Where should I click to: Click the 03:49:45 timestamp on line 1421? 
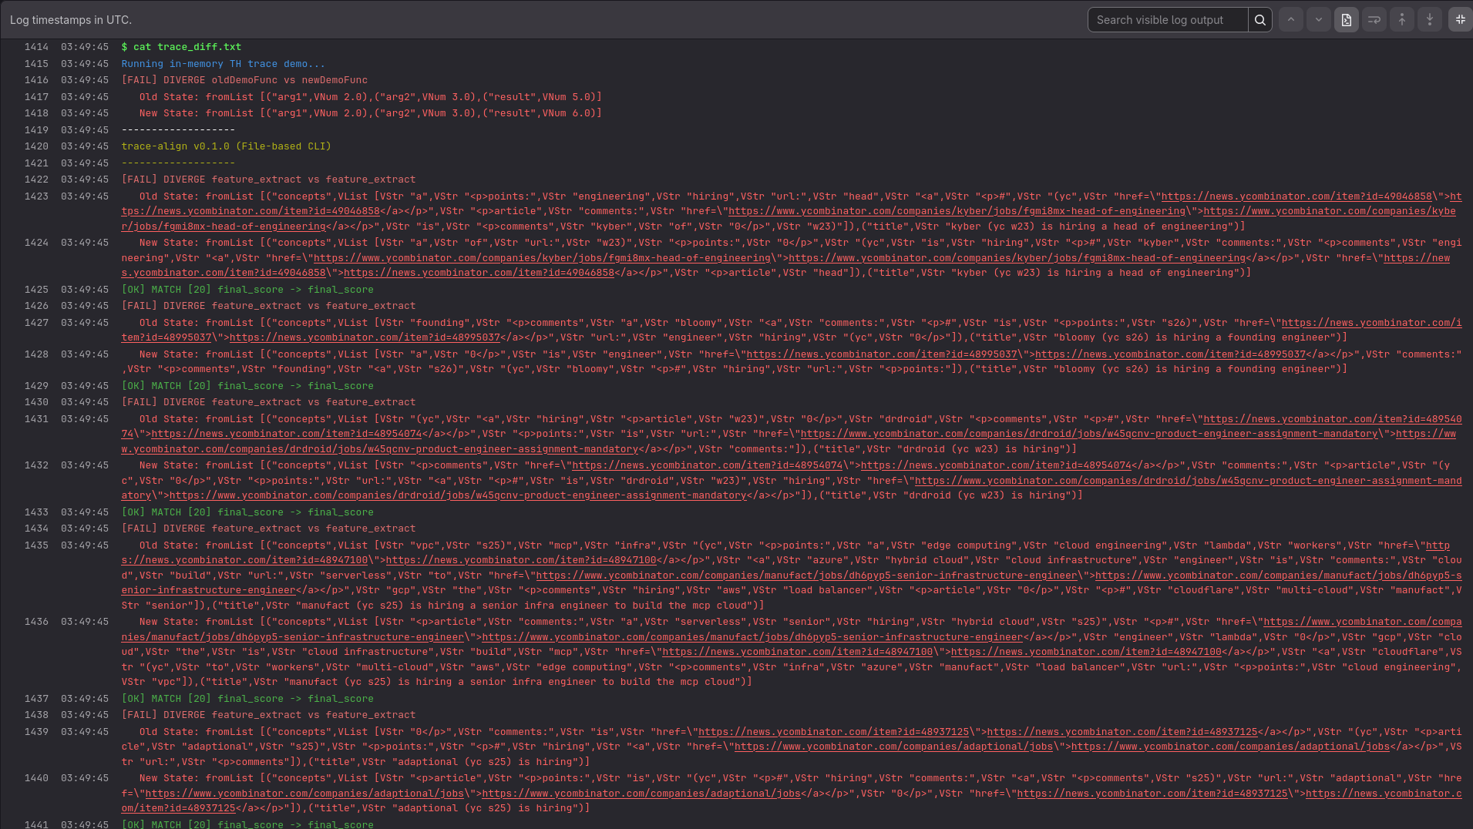pyautogui.click(x=85, y=163)
